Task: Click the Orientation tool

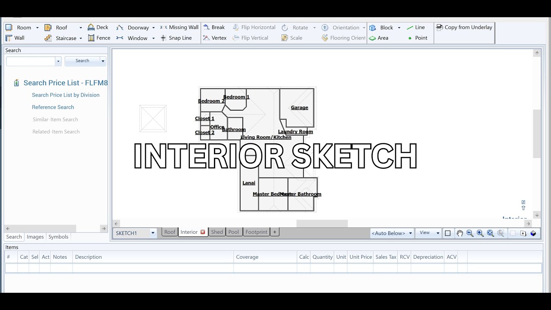Action: [x=341, y=27]
